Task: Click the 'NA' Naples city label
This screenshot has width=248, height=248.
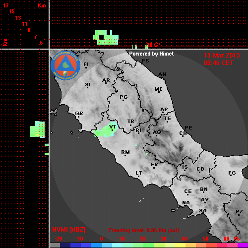Action: point(186,203)
